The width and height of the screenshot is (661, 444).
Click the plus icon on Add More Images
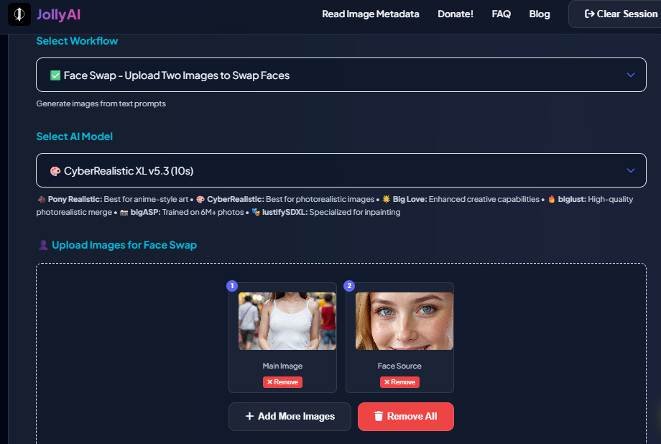(249, 416)
